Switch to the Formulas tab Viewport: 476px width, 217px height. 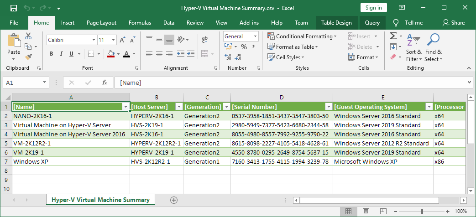140,23
